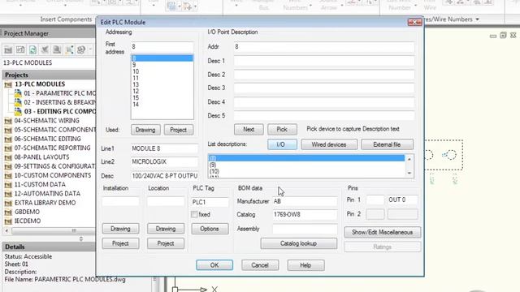Click the Location Project button
The width and height of the screenshot is (520, 292).
coord(166,243)
